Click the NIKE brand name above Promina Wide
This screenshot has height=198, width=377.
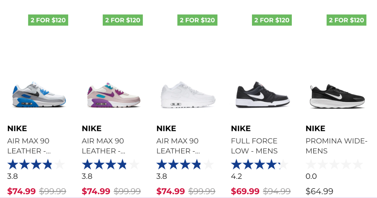[315, 128]
